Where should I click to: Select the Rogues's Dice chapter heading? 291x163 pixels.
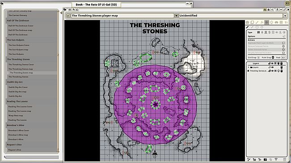[x=14, y=145]
